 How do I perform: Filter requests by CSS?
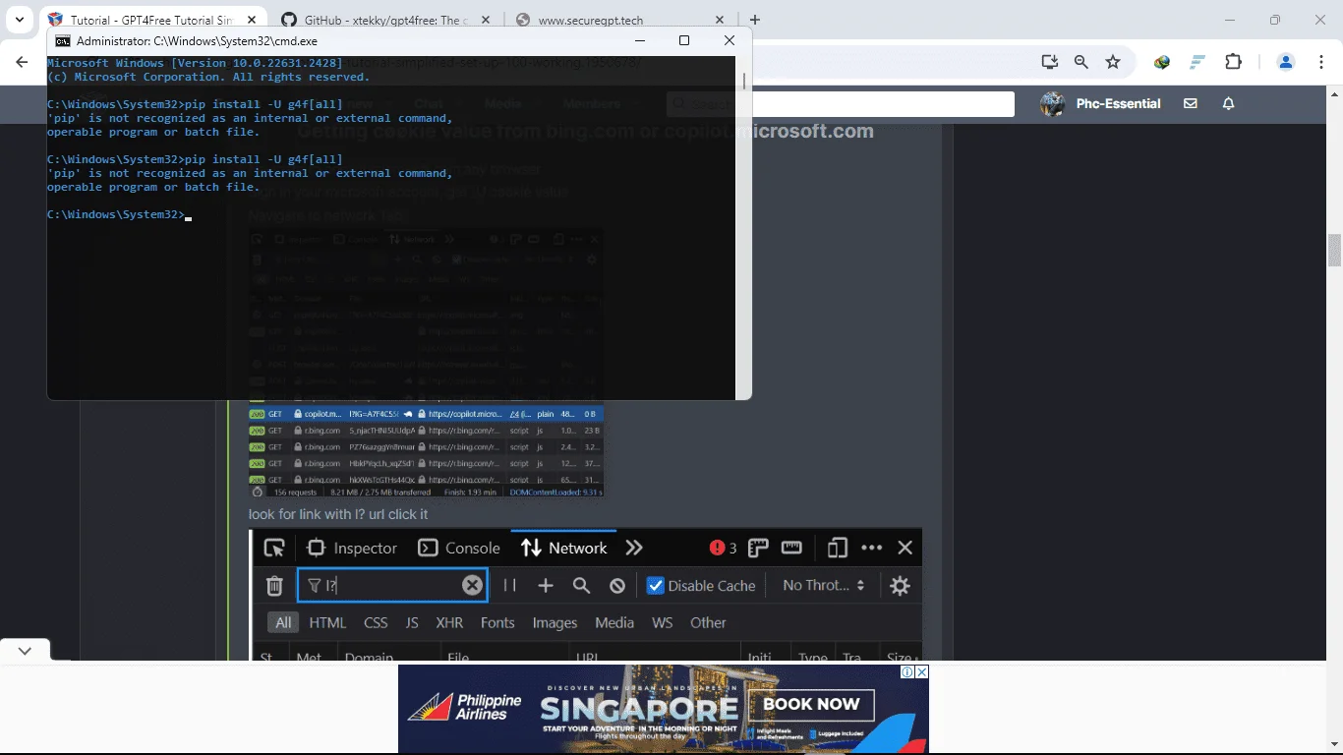coord(376,622)
